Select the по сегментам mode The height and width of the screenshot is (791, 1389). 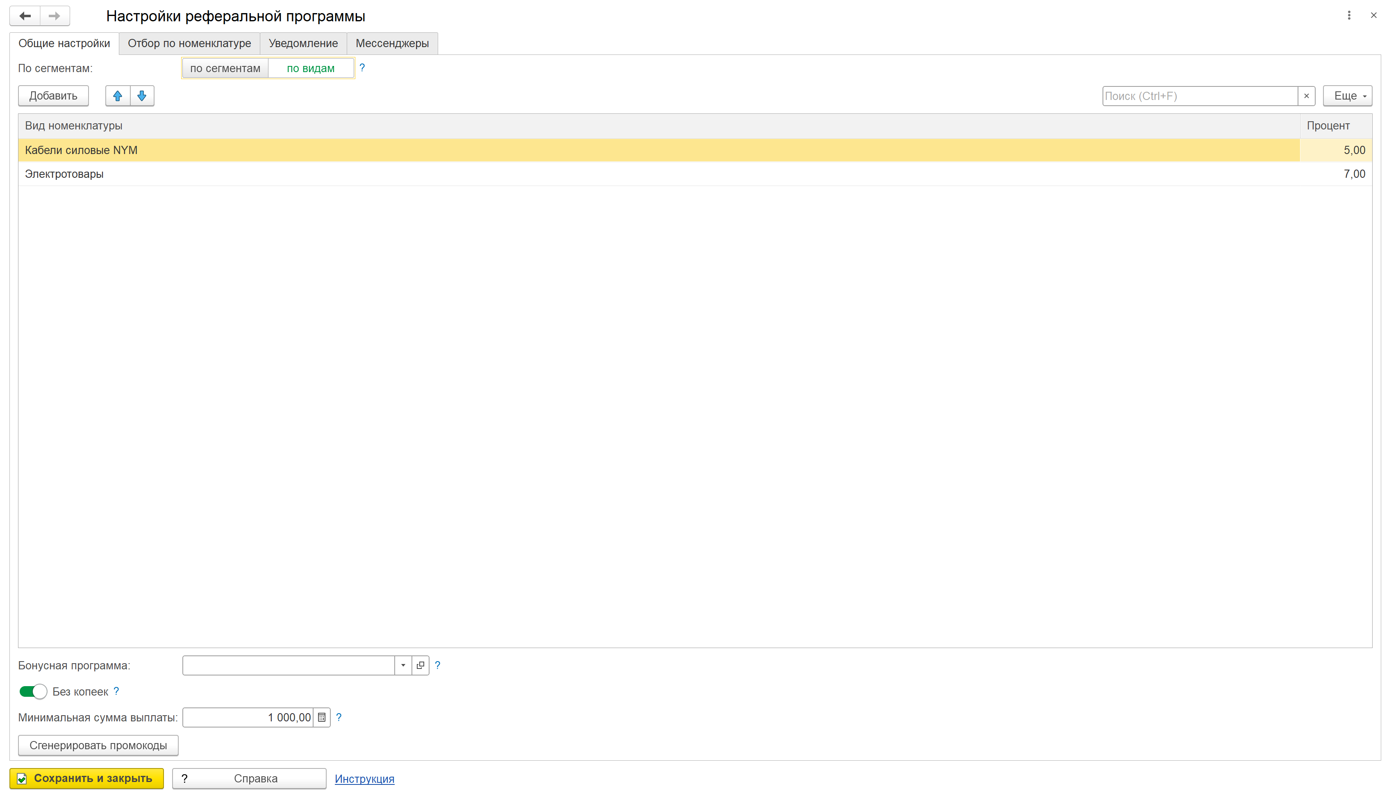click(x=225, y=68)
